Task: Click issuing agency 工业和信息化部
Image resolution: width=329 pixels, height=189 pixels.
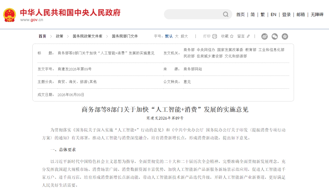Action: point(271,50)
